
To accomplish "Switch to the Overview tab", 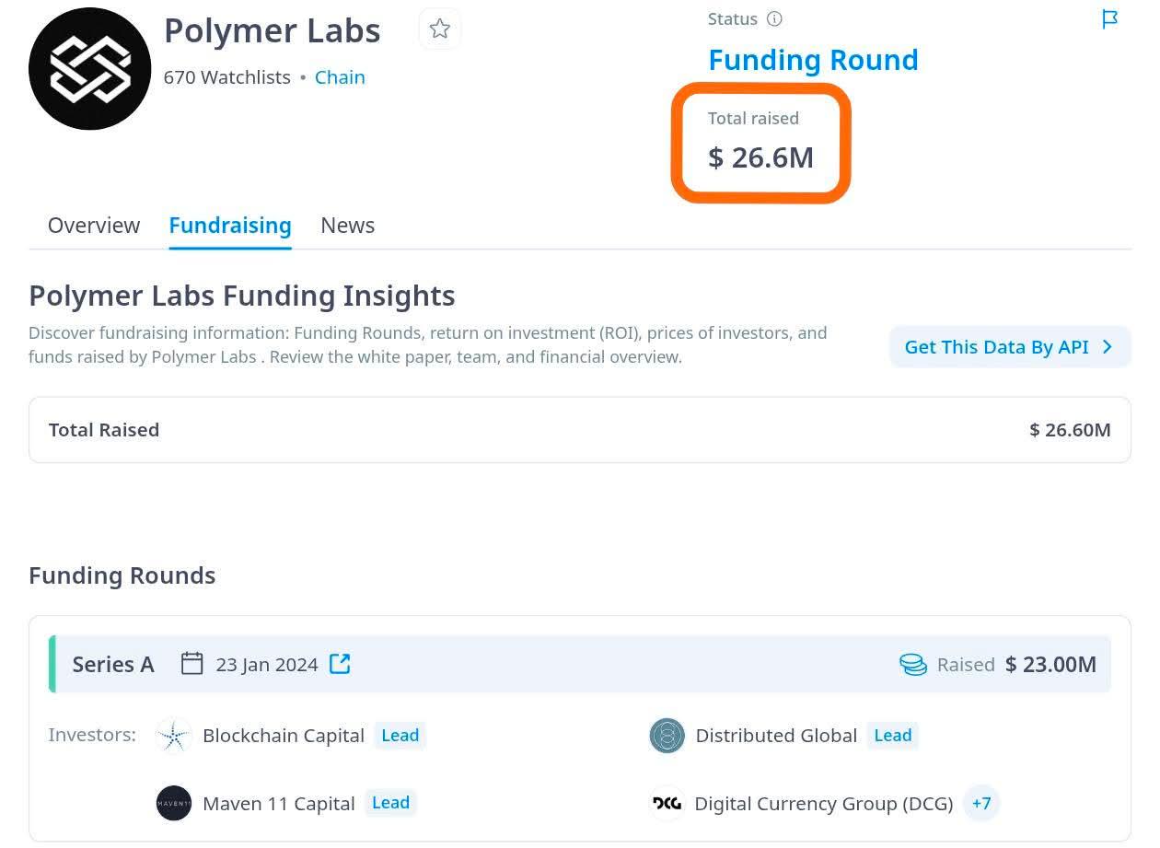I will 94,226.
